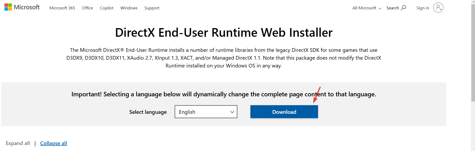Open the Office navigation entry
This screenshot has width=475, height=151.
click(87, 8)
